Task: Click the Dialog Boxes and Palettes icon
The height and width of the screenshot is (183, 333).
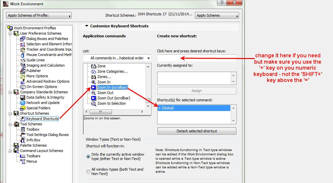Action: (x=22, y=39)
